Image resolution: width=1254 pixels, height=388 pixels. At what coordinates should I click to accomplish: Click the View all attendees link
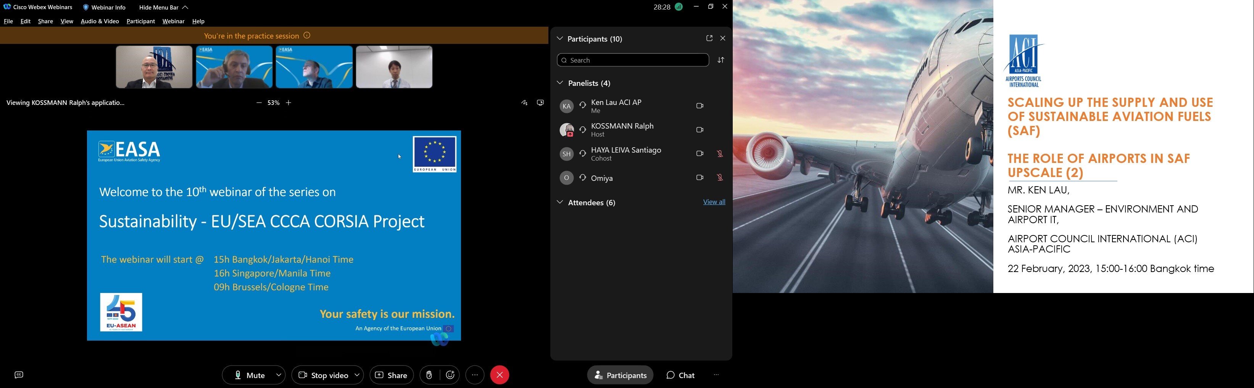[714, 202]
